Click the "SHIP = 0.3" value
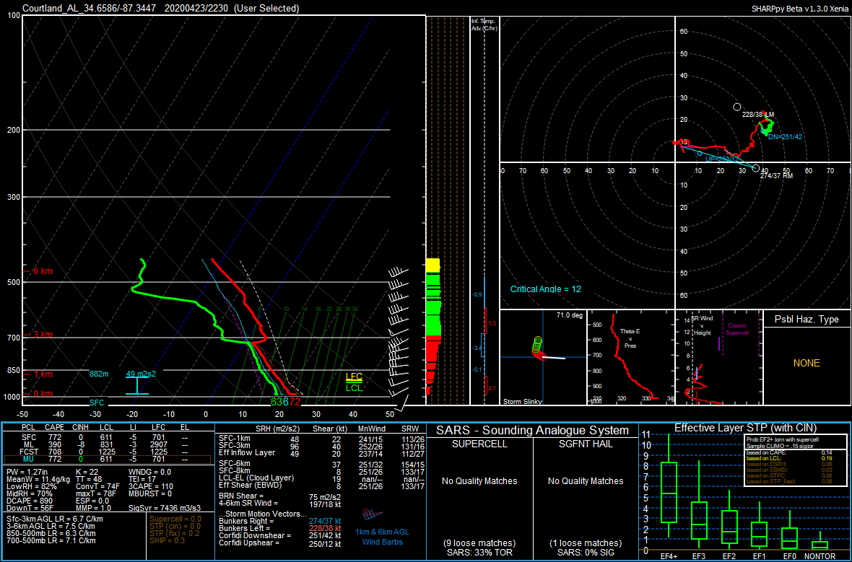Screen dimensions: 852x562 click(168, 540)
